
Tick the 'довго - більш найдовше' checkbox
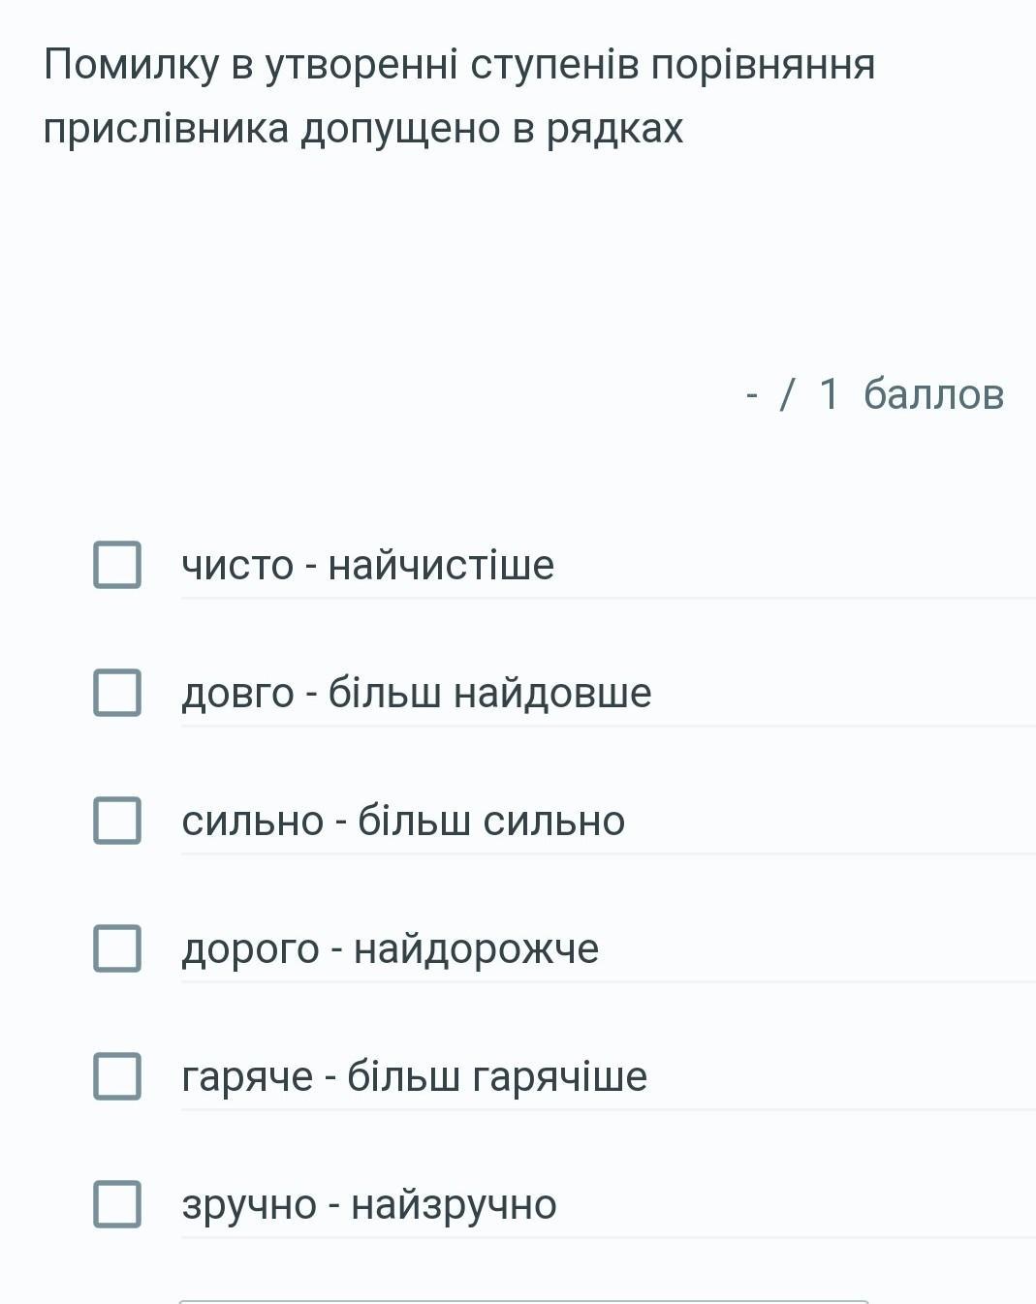[117, 693]
